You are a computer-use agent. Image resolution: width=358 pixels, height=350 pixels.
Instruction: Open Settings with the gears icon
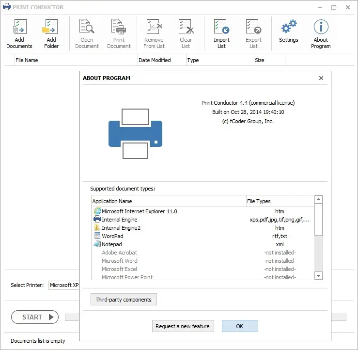click(289, 27)
